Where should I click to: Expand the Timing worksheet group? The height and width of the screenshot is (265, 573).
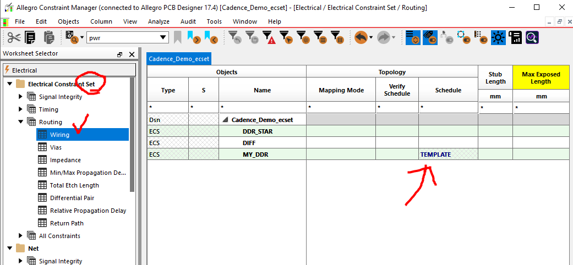(x=20, y=109)
